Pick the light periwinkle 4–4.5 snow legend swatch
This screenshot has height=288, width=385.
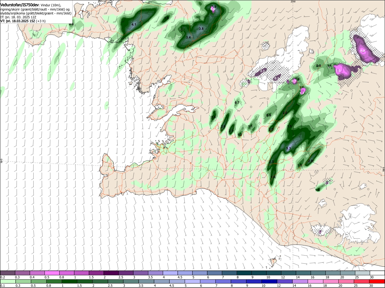[170, 273]
